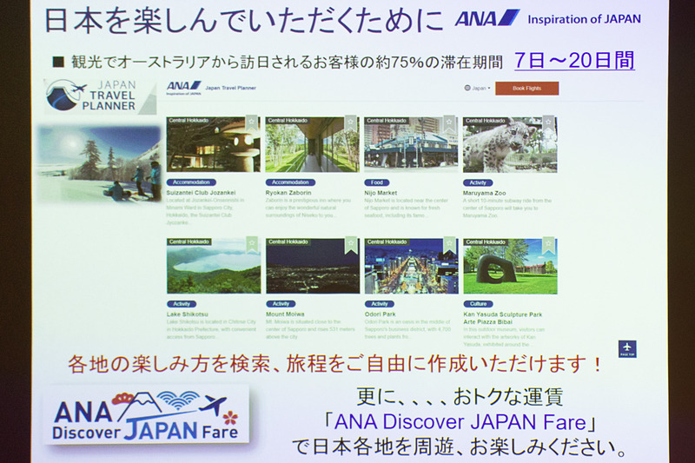695x463 pixels.
Task: Open the Mount Moiwa night view photo
Action: (313, 266)
